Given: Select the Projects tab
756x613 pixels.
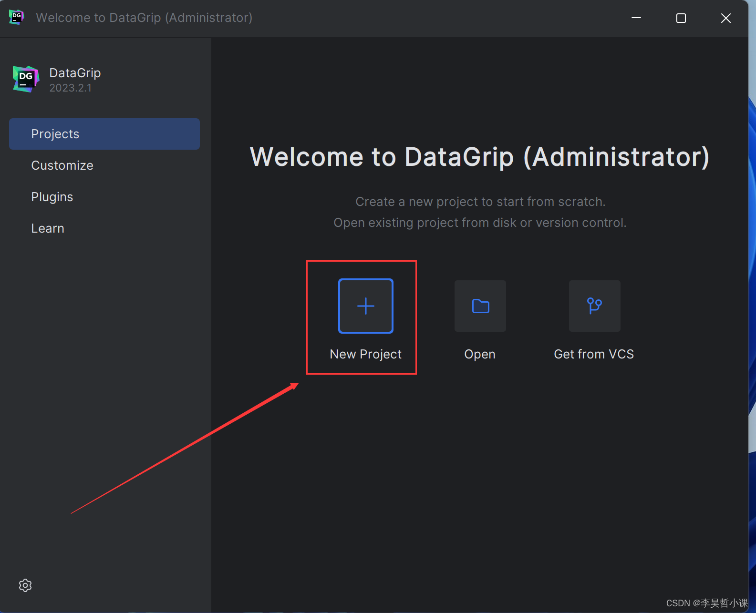Looking at the screenshot, I should click(104, 134).
